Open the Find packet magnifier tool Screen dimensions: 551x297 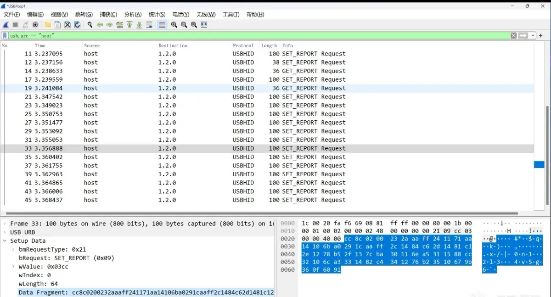90,25
